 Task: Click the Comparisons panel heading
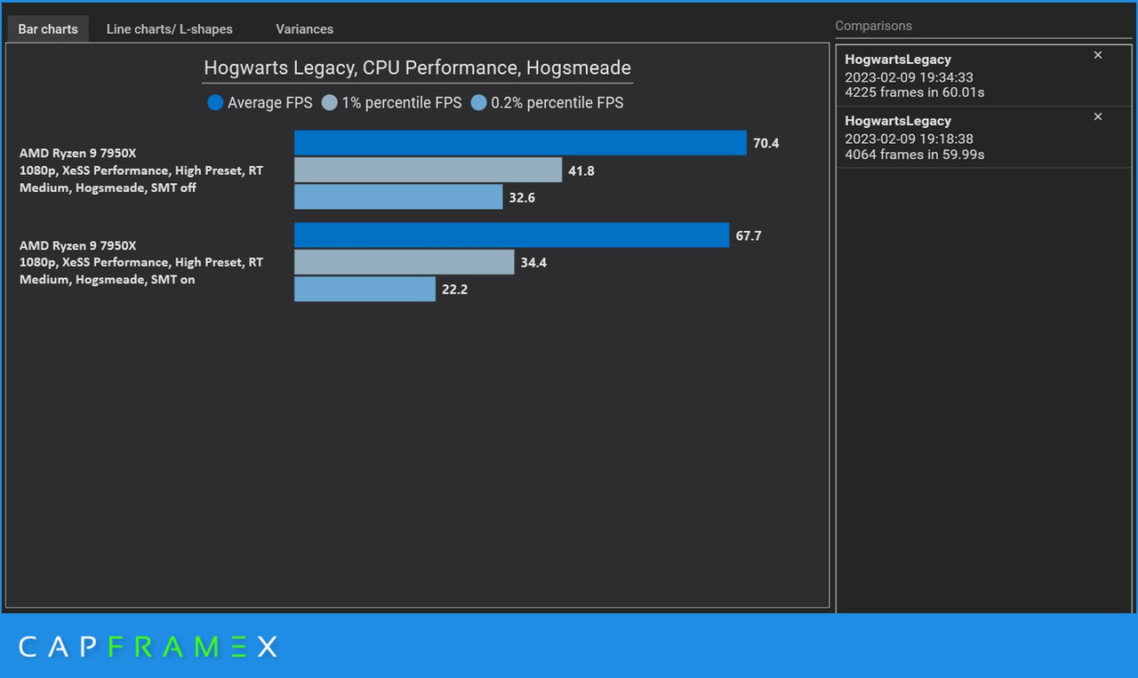[x=873, y=26]
